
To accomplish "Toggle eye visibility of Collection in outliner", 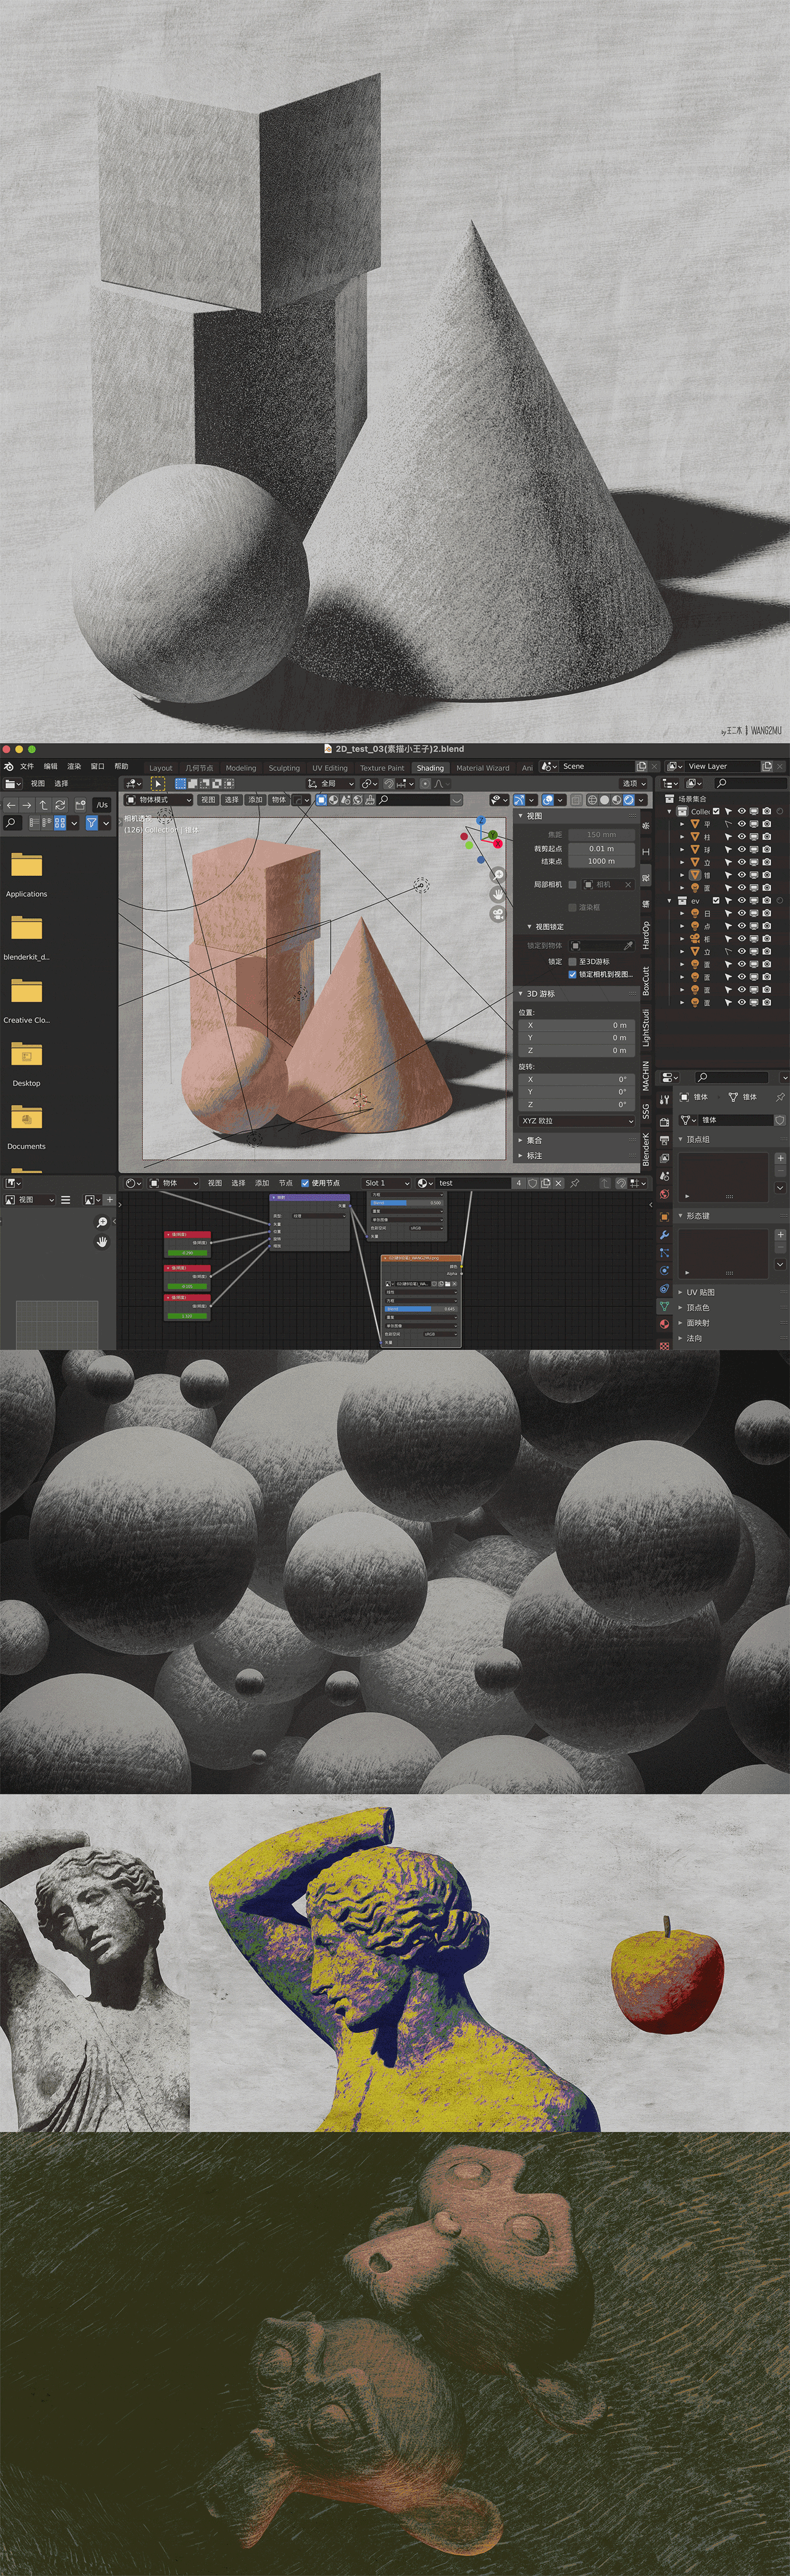I will point(742,811).
